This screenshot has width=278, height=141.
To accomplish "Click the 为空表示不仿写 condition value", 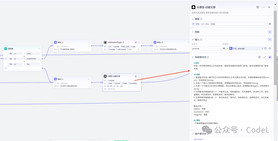I will [33, 59].
